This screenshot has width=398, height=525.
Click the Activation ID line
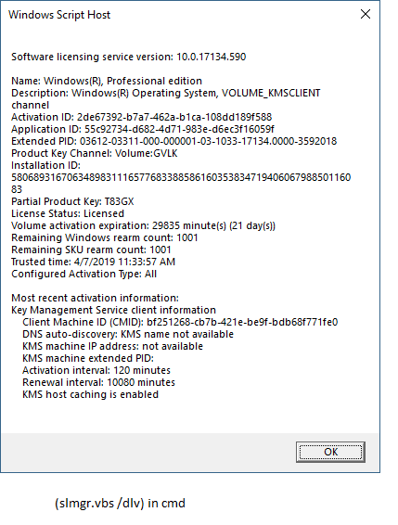(141, 117)
